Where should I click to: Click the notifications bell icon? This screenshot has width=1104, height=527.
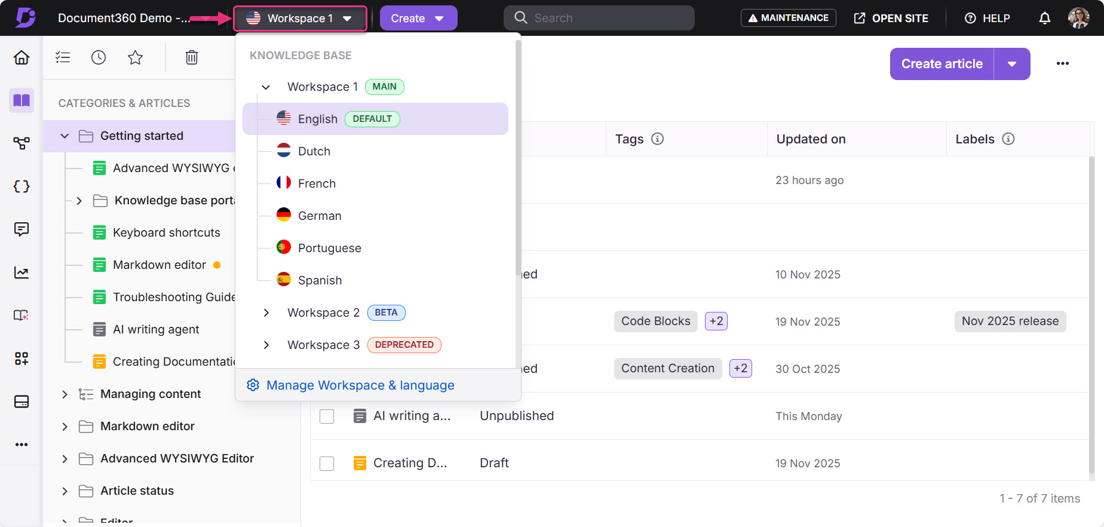point(1045,18)
